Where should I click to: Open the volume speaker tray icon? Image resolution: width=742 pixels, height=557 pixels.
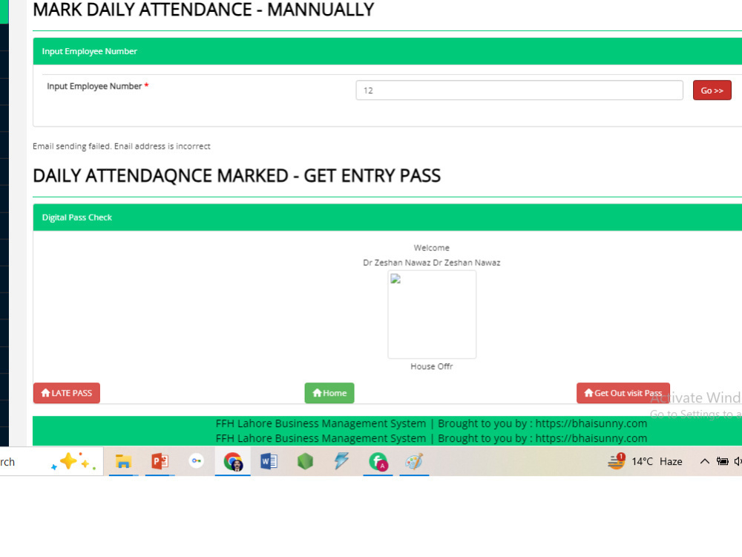(x=738, y=461)
